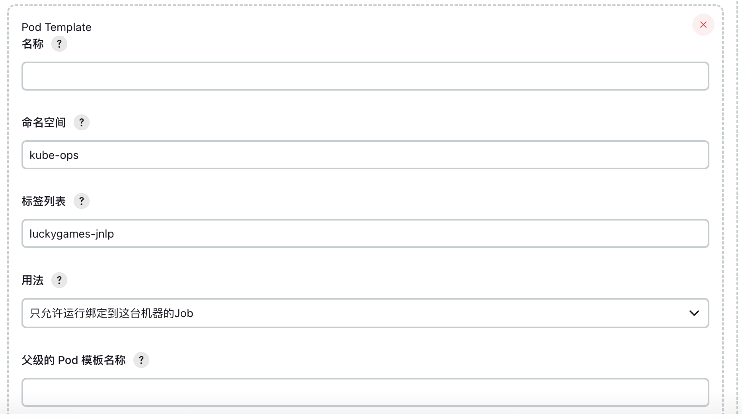Click the 命名空间 field label
Image resolution: width=742 pixels, height=418 pixels.
click(x=44, y=122)
